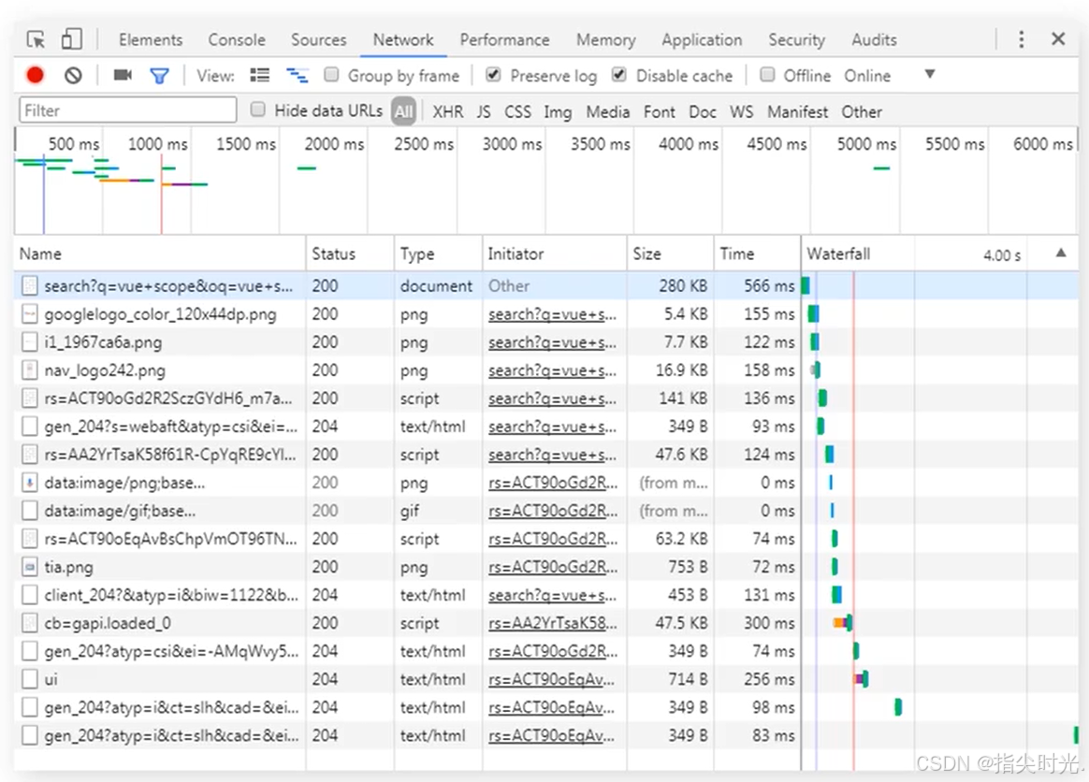The width and height of the screenshot is (1089, 782).
Task: Uncheck Disable cache checkbox
Action: point(618,74)
